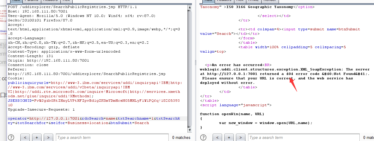Click Upgrade-Insecure-Requests header line
The image size is (374, 141).
click(42, 109)
